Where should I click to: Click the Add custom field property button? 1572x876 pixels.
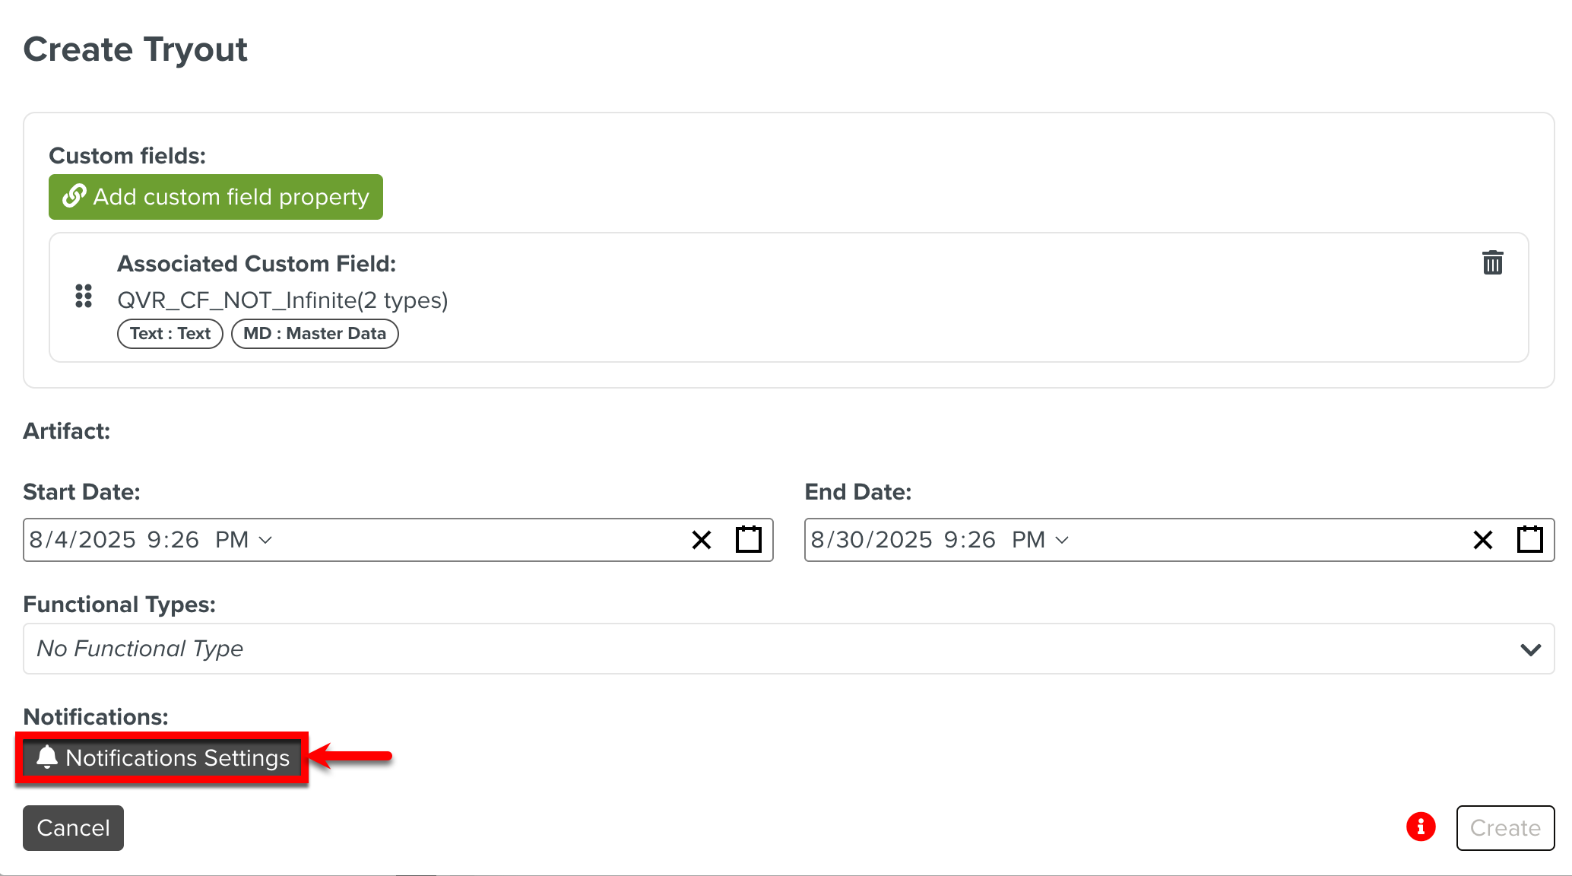[216, 197]
